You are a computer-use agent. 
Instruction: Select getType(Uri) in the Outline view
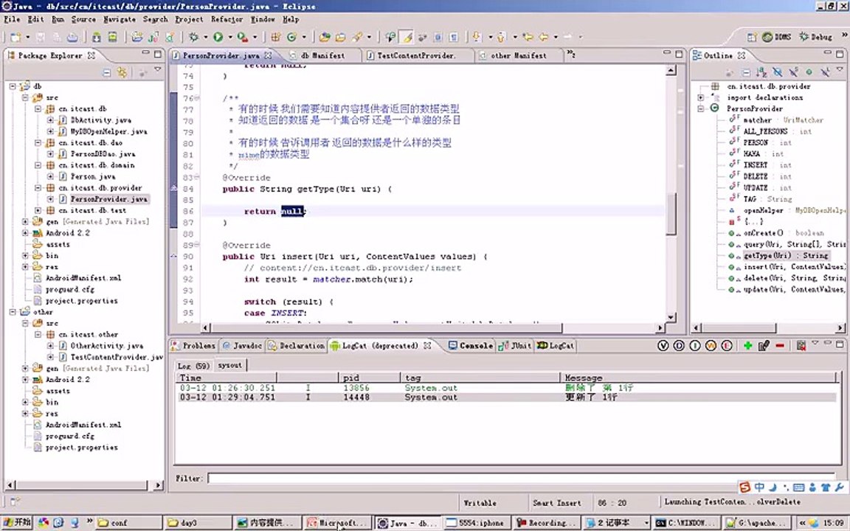tap(785, 255)
